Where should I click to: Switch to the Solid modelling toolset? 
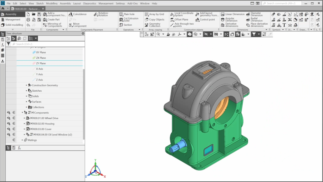pyautogui.click(x=14, y=25)
